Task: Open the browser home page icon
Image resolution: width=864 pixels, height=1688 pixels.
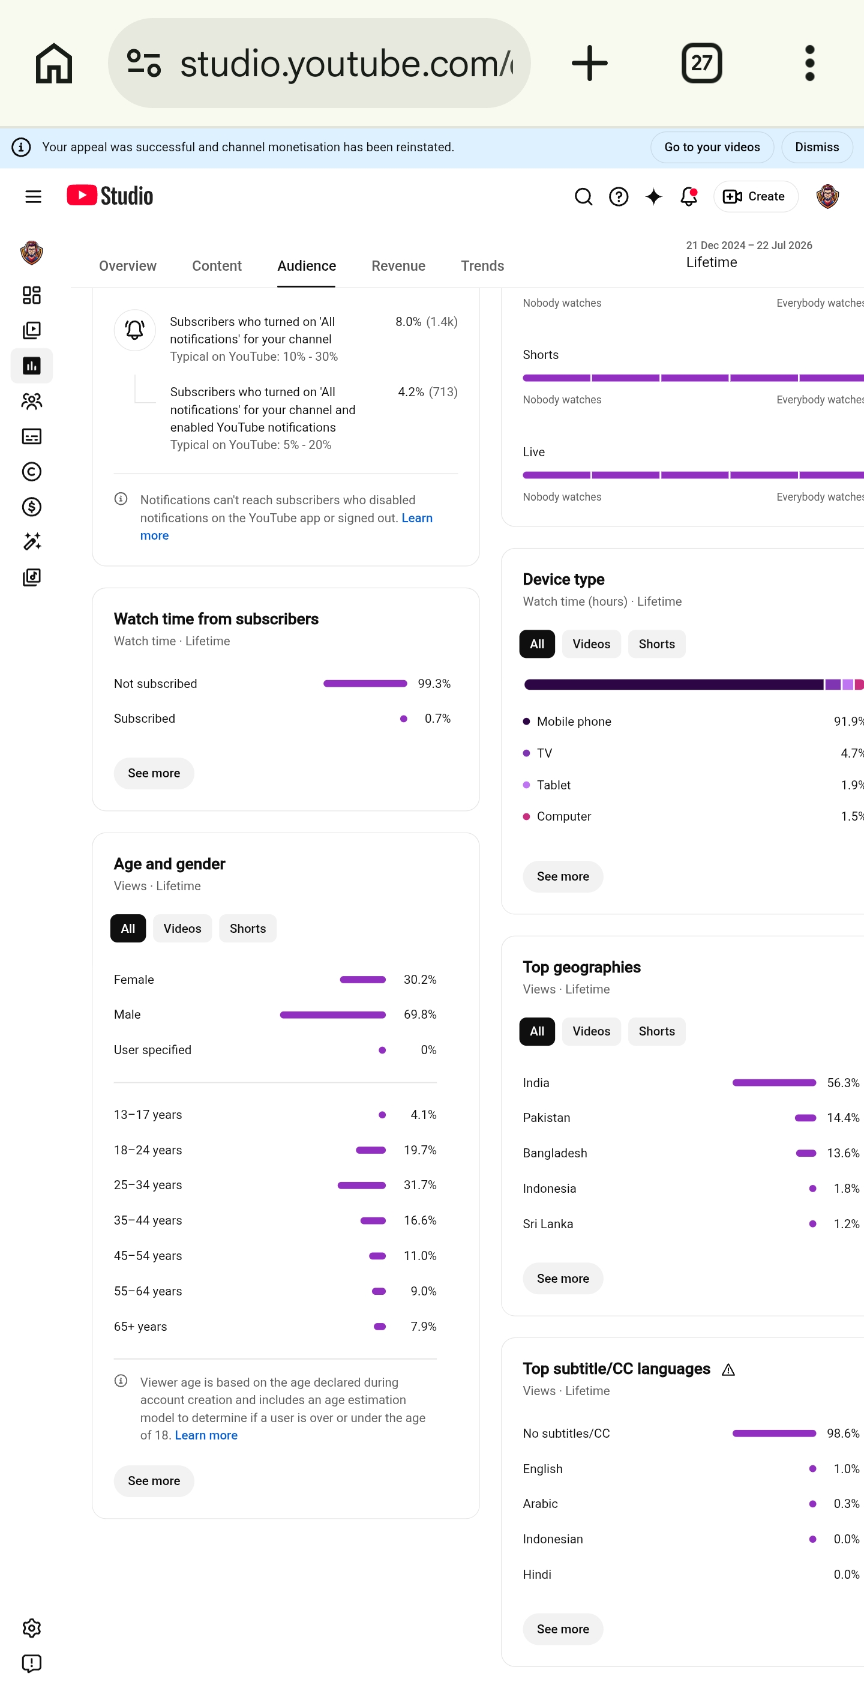Action: pyautogui.click(x=54, y=63)
